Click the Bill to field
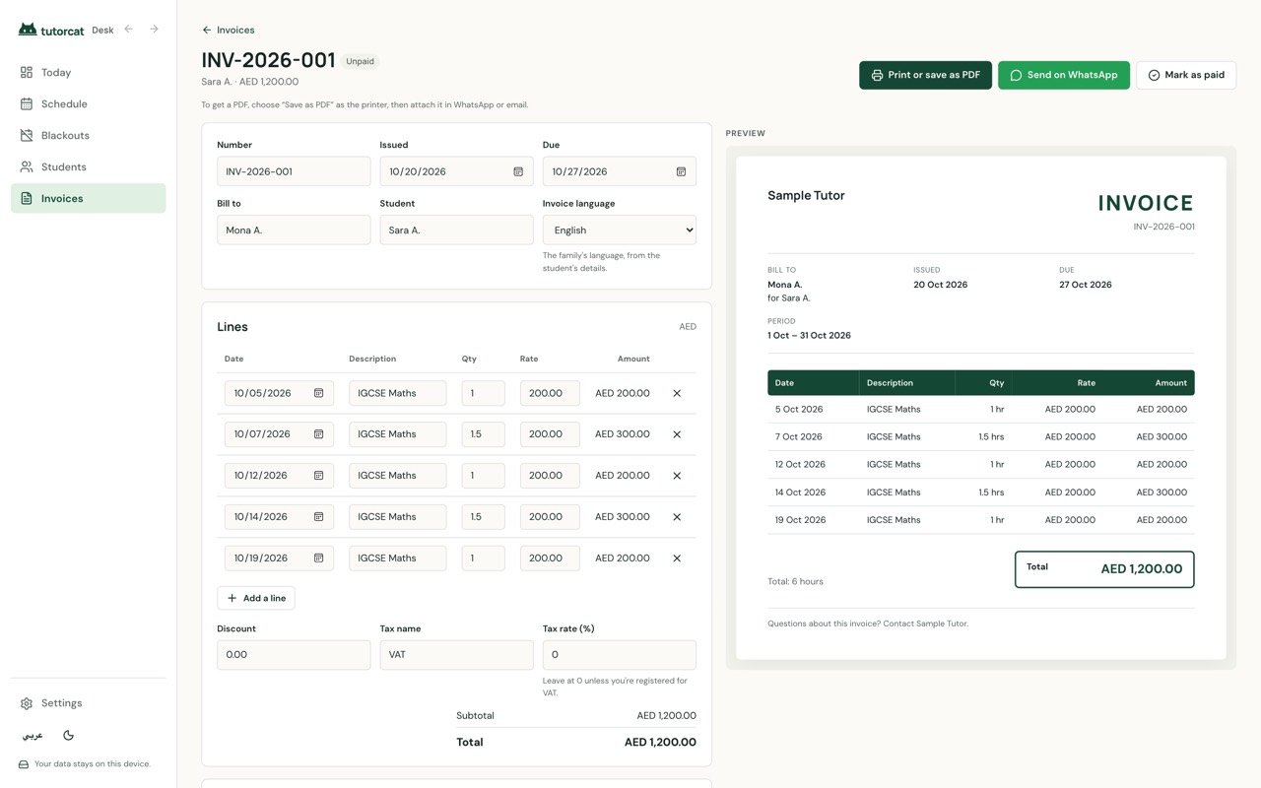This screenshot has height=788, width=1261. pos(294,230)
